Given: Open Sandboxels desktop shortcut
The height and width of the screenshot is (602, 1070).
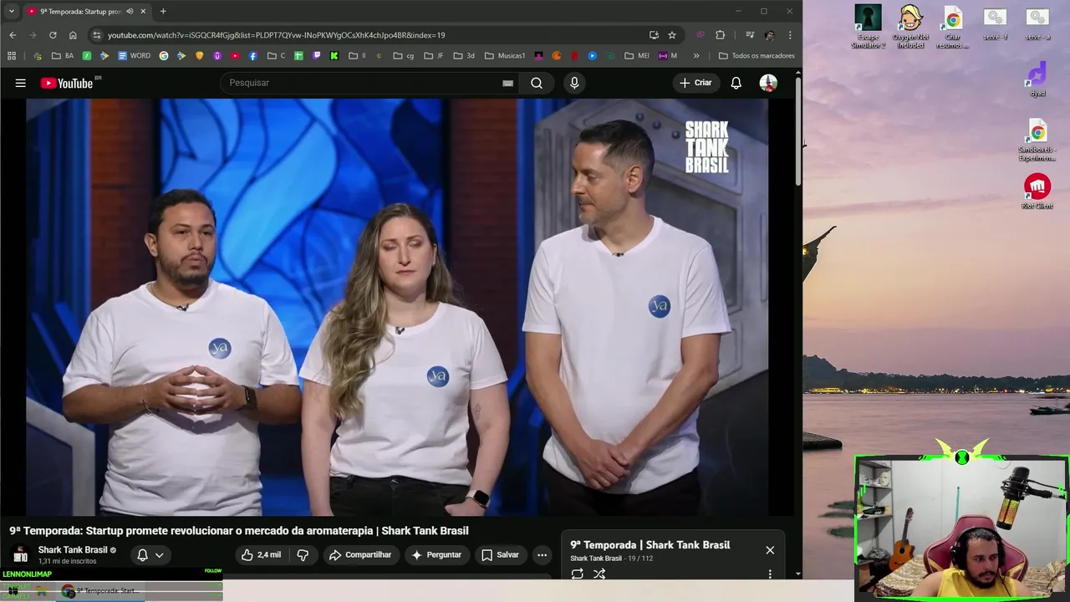Looking at the screenshot, I should (1037, 140).
